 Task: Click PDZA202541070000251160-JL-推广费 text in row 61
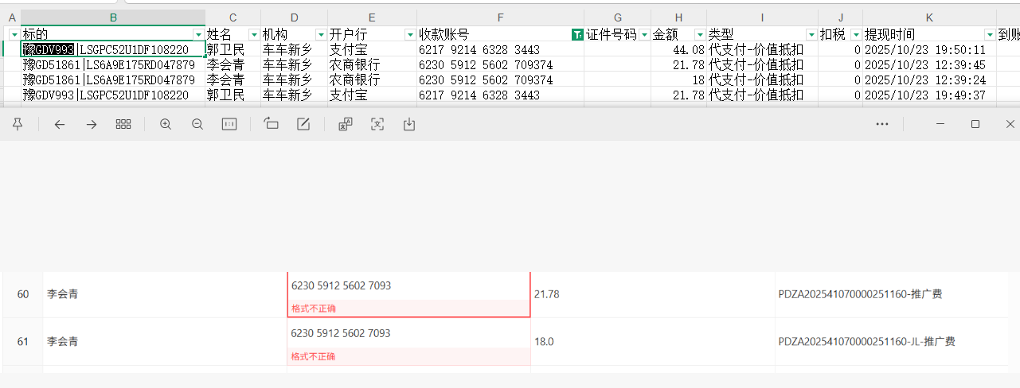(x=866, y=341)
